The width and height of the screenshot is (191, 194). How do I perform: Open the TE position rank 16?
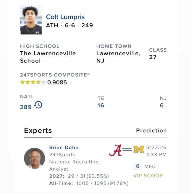click(x=101, y=106)
